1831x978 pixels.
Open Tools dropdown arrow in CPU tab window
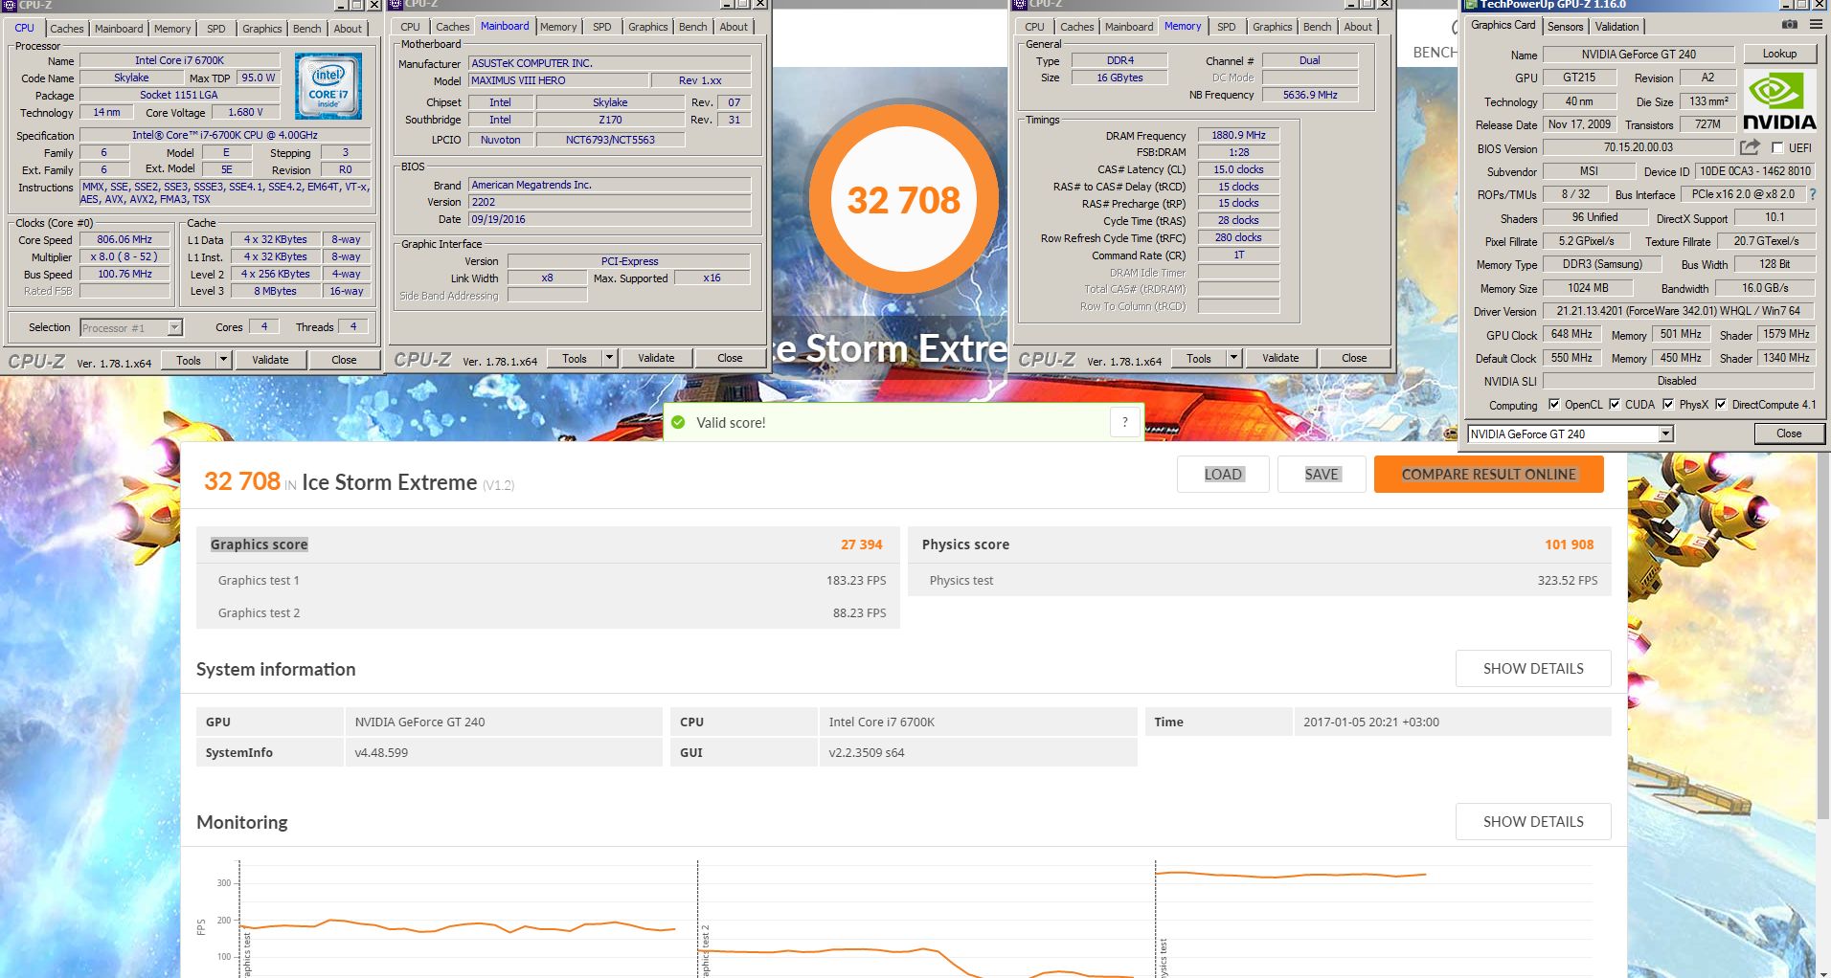[x=223, y=360]
